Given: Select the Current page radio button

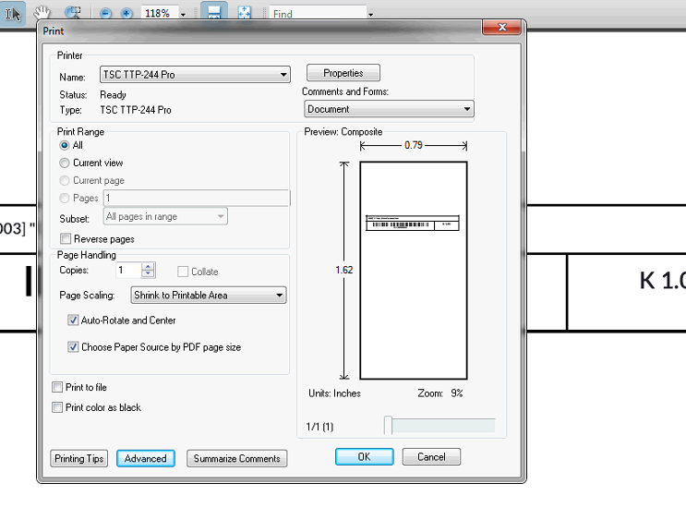Looking at the screenshot, I should 65,180.
